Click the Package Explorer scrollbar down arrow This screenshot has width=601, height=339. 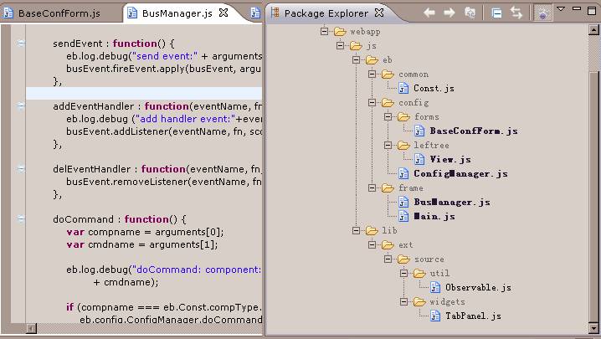coord(593,328)
